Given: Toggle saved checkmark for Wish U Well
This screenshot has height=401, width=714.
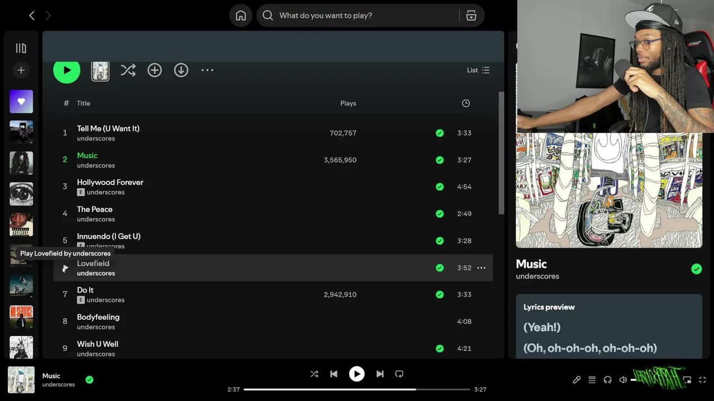Looking at the screenshot, I should click(x=440, y=349).
